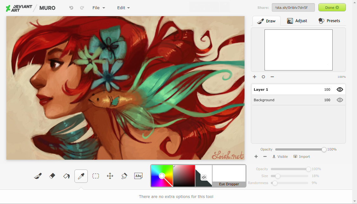Click the page scrollbar down arrow

coord(354,201)
